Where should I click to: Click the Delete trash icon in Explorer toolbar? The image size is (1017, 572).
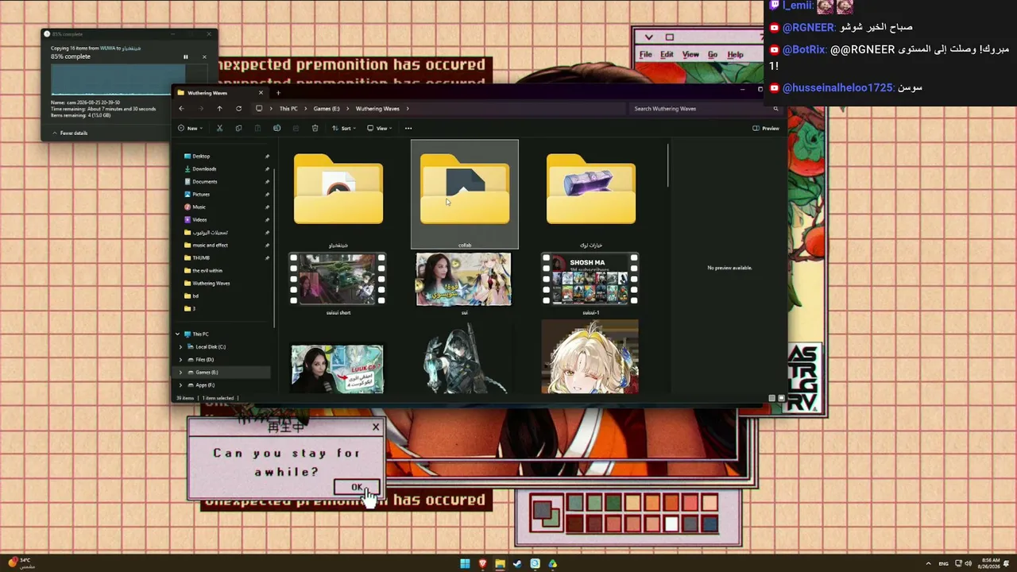(x=315, y=128)
